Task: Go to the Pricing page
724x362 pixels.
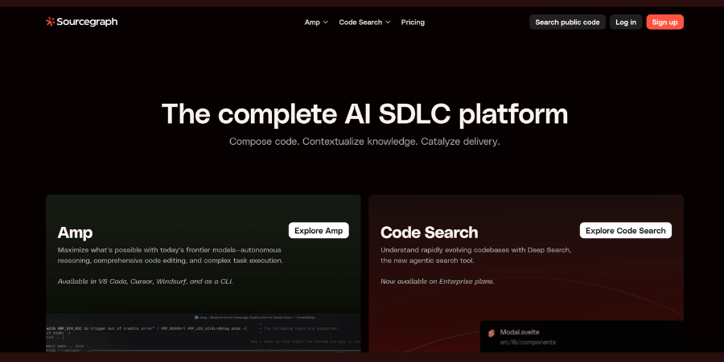Action: [x=413, y=23]
